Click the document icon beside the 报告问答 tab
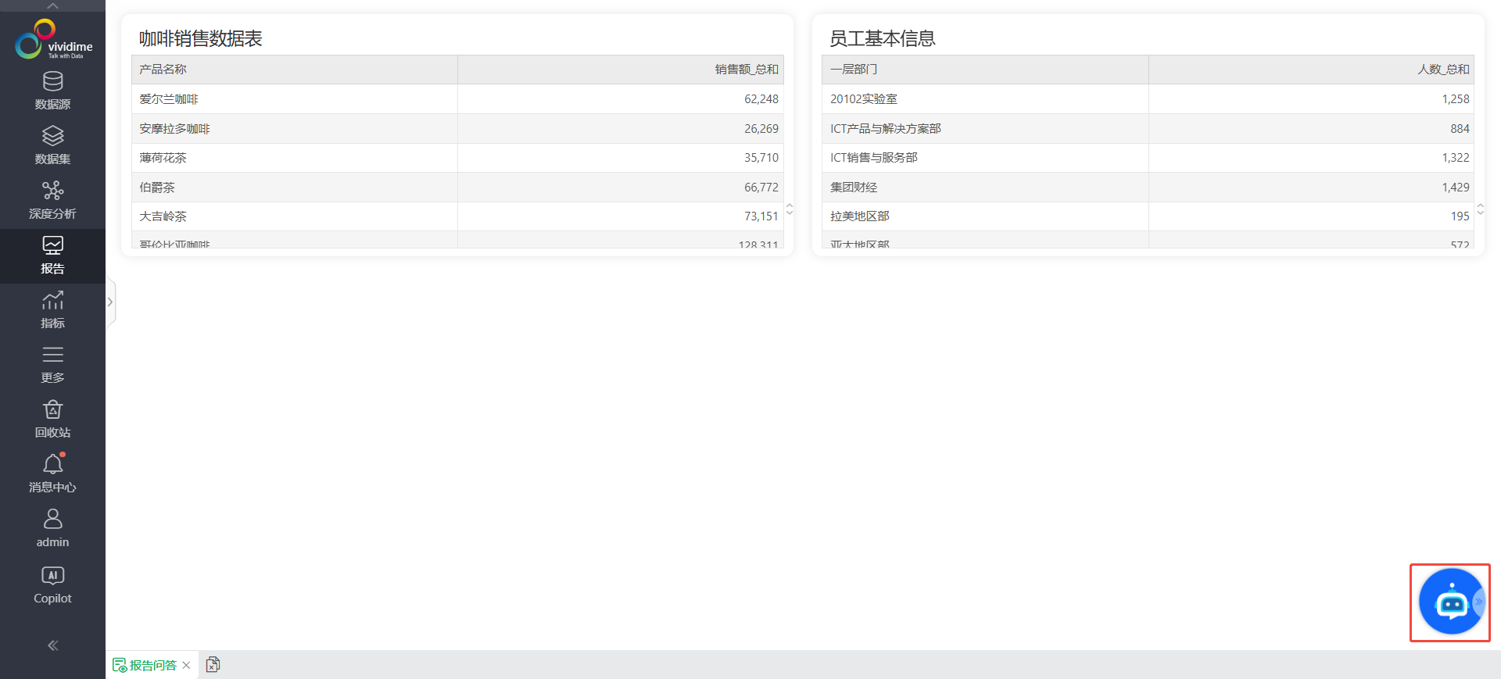1501x679 pixels. [213, 664]
